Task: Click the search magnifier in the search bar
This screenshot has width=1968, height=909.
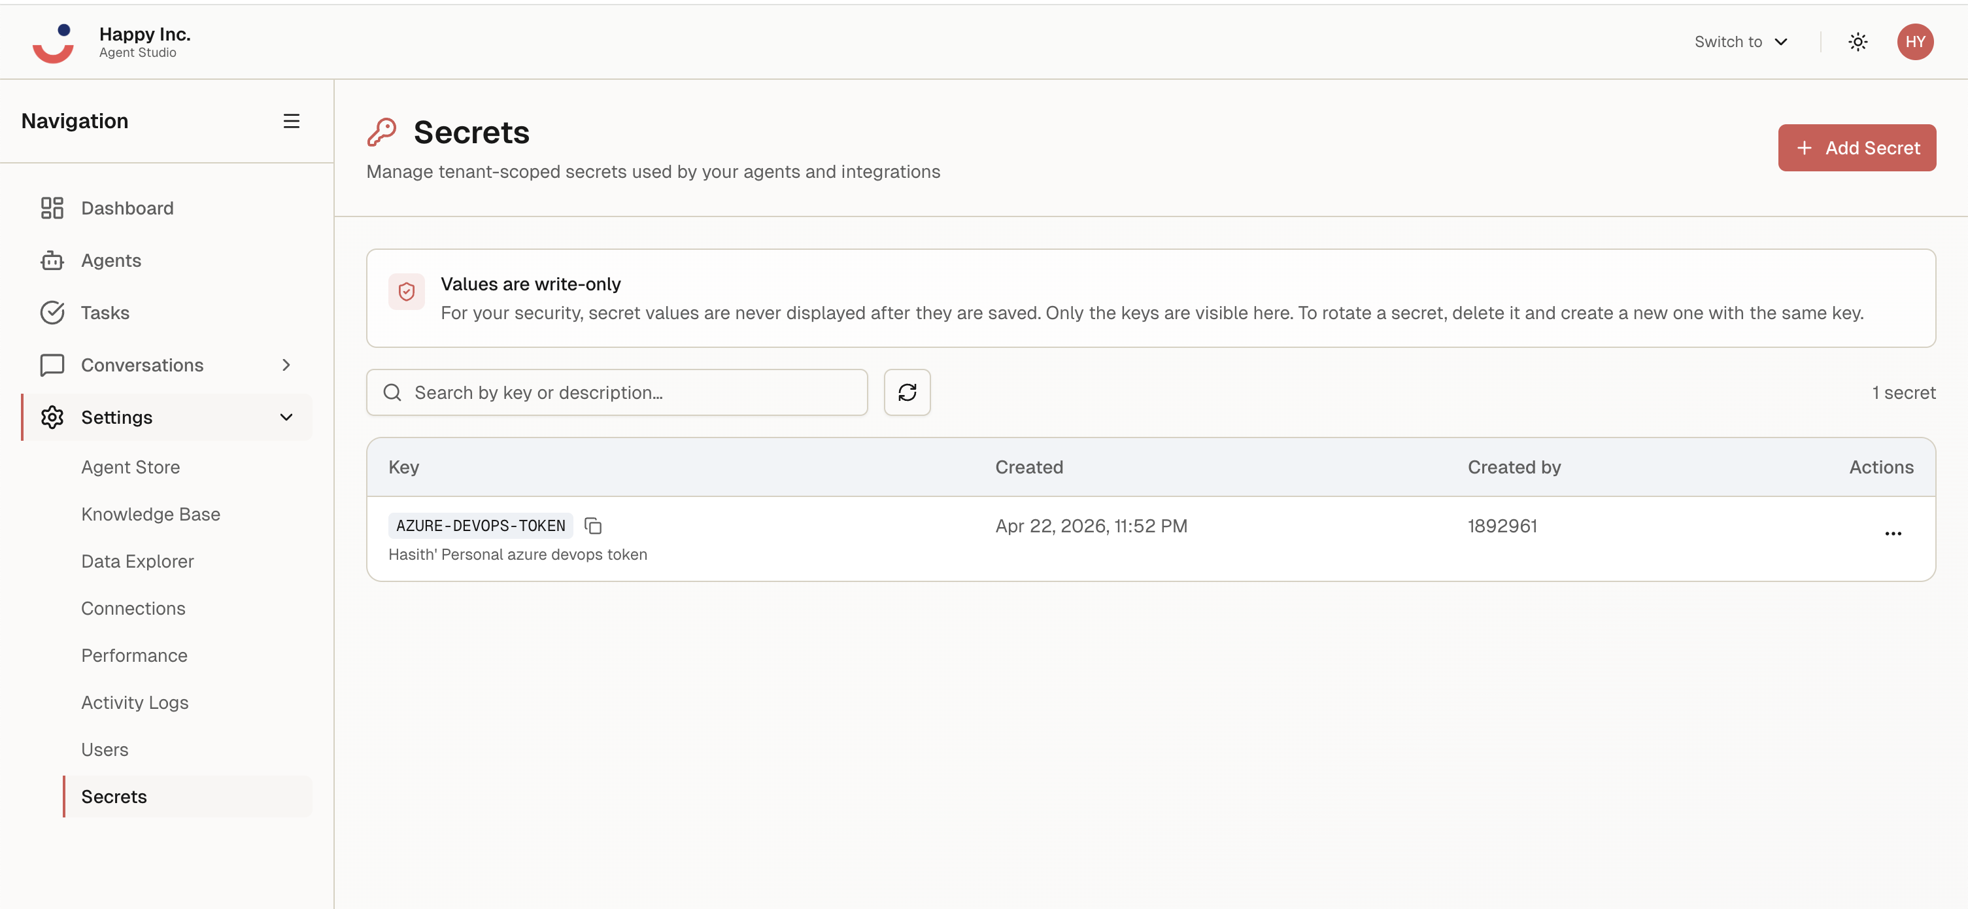Action: point(392,392)
